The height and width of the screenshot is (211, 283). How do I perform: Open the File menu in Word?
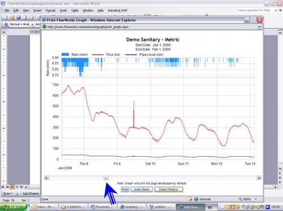(x=7, y=11)
